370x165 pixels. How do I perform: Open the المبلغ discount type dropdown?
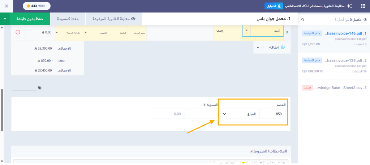click(x=224, y=114)
